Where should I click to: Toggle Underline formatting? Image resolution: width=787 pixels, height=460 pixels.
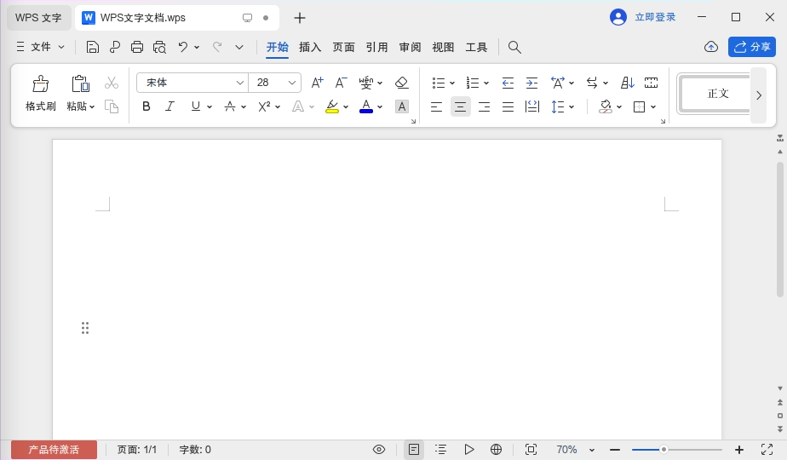pos(196,106)
